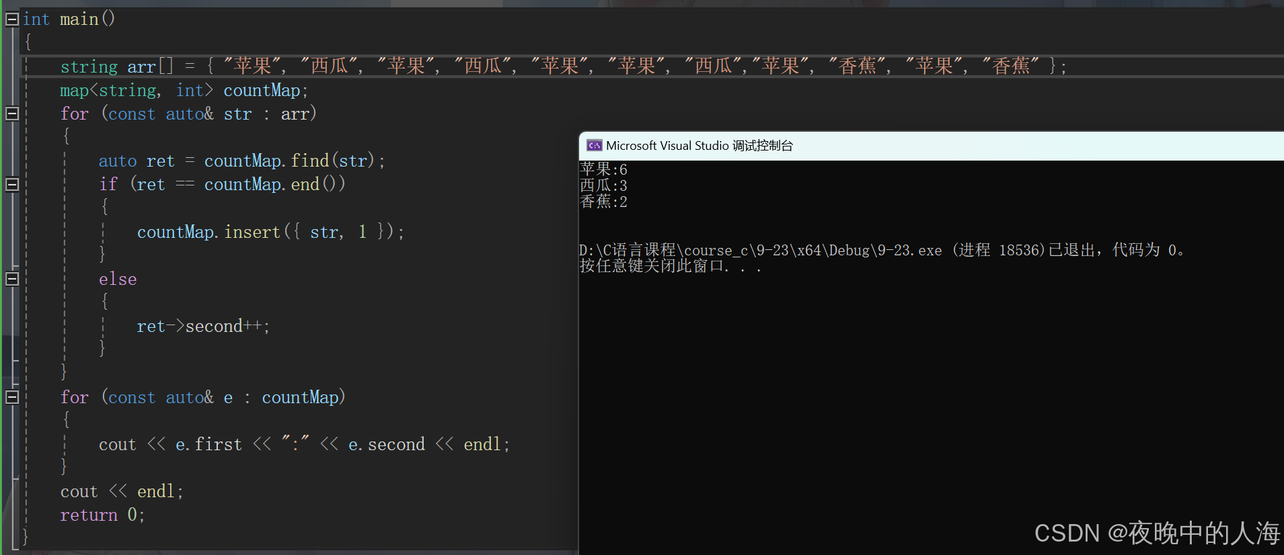
Task: Click the first "西瓜" string in the array
Action: (329, 66)
